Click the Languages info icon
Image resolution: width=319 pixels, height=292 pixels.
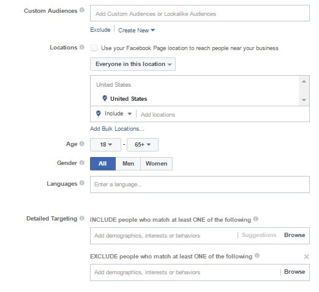(x=82, y=183)
